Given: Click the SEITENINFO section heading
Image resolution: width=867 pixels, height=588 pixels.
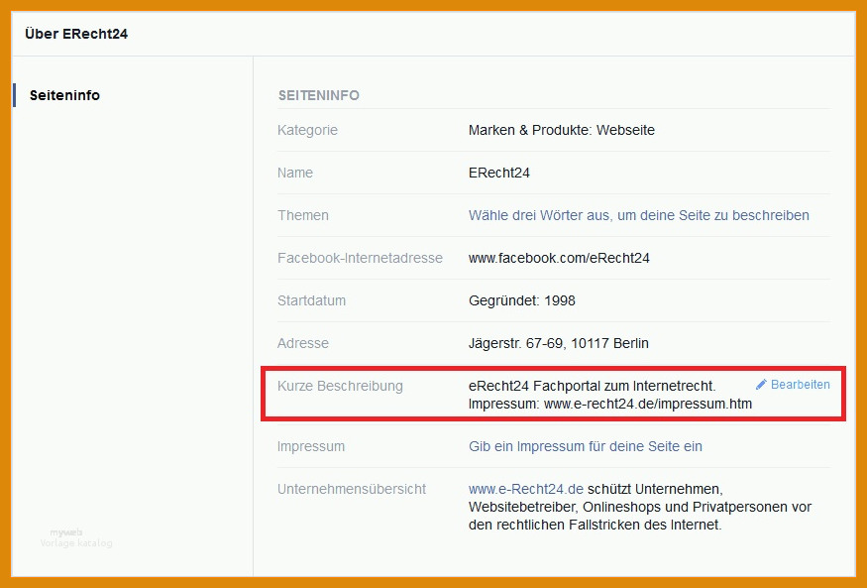Looking at the screenshot, I should 318,95.
